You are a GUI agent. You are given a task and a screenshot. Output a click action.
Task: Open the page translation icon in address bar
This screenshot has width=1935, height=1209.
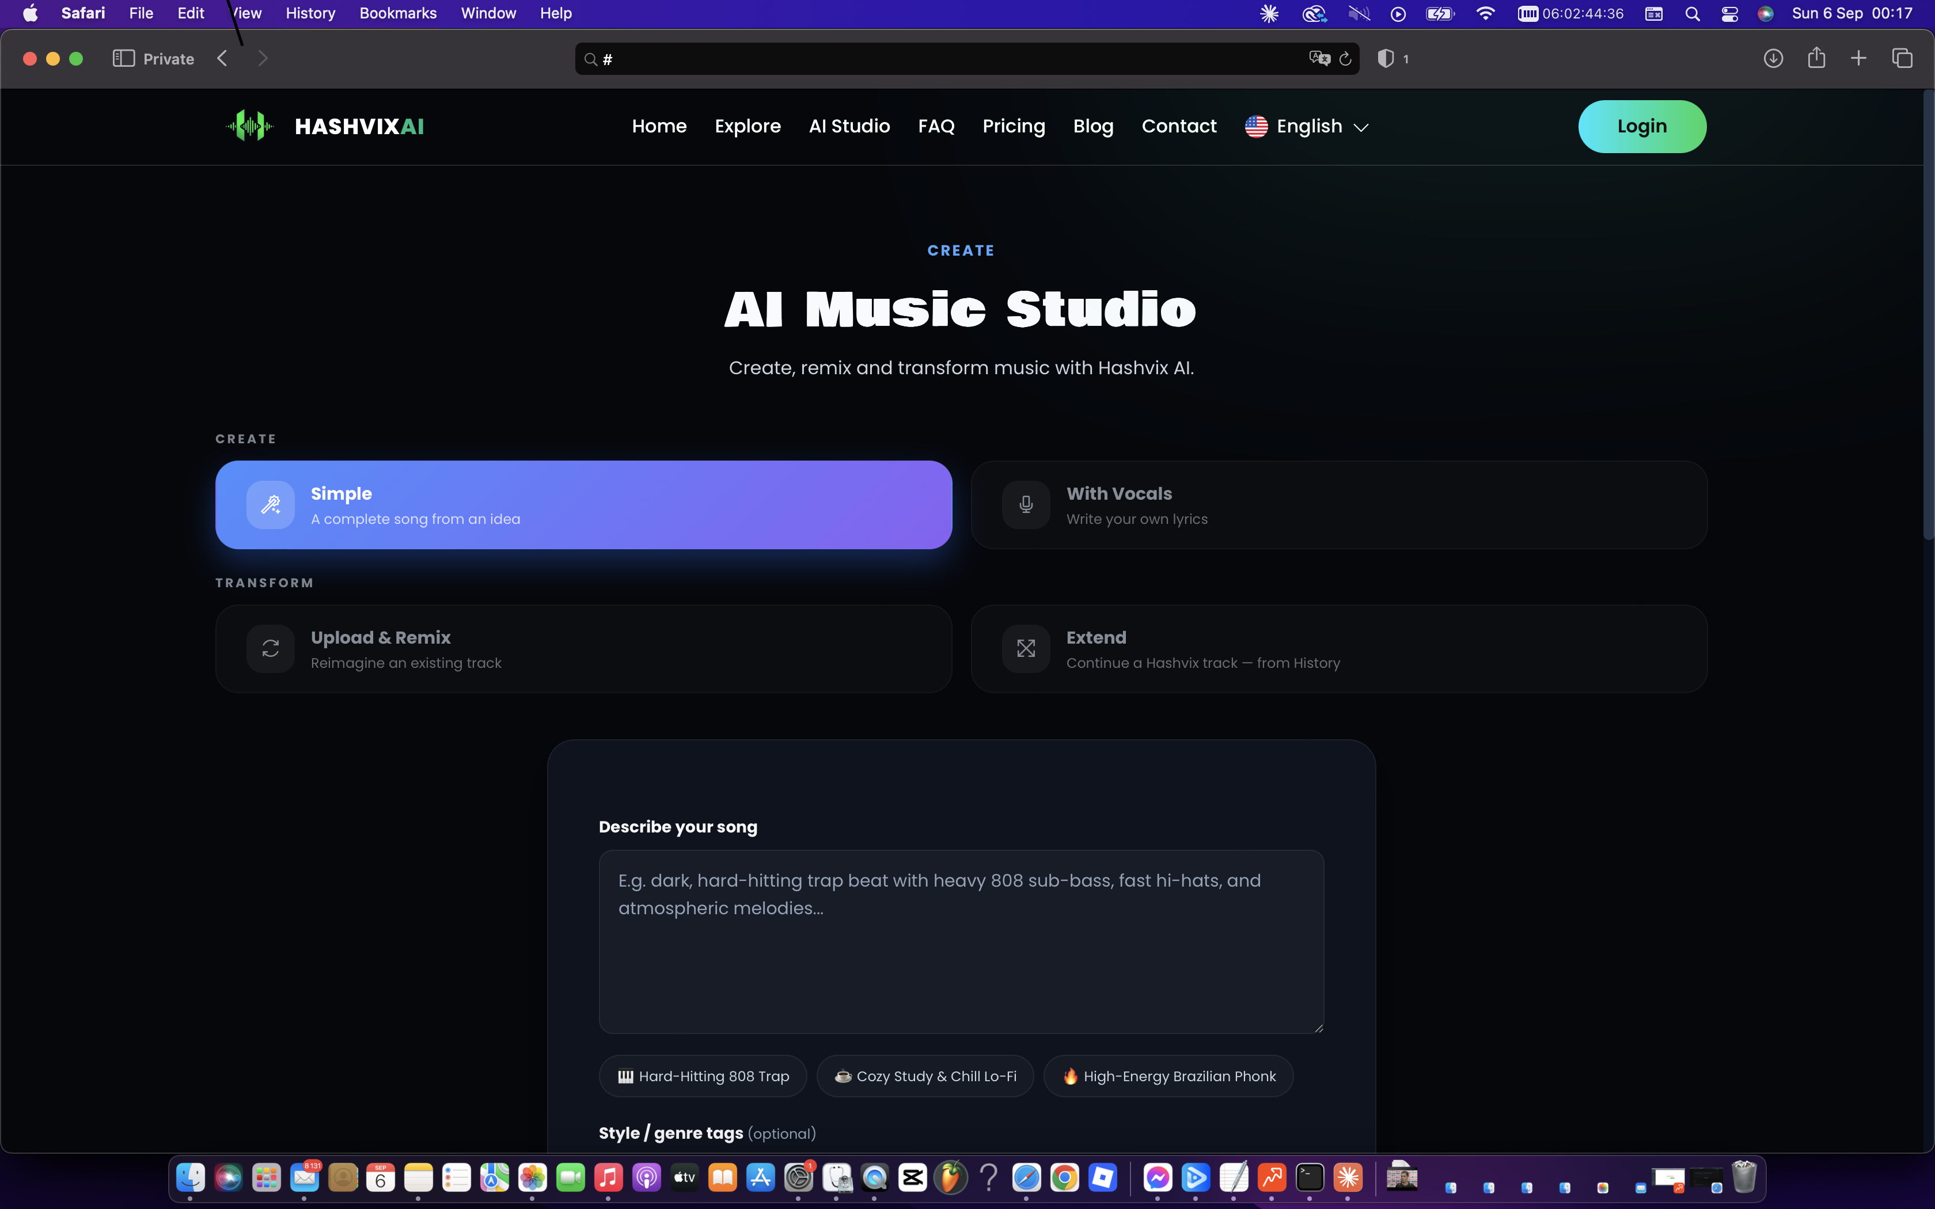1319,58
